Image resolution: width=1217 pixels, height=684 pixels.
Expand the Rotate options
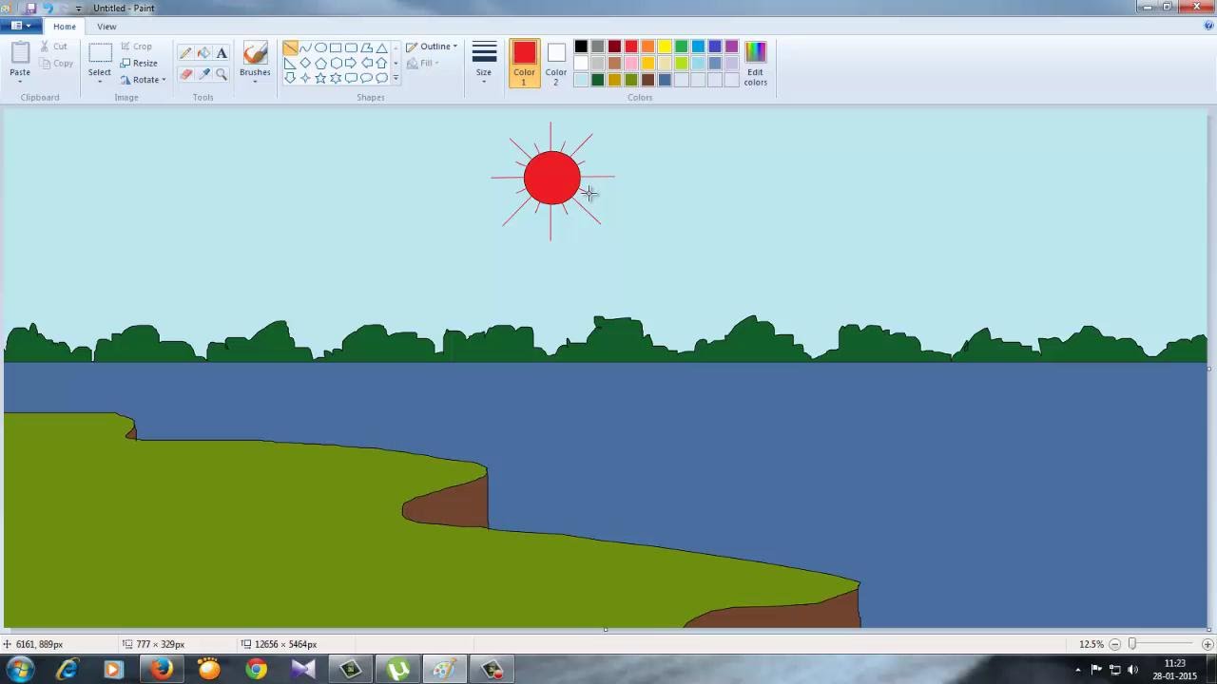164,80
